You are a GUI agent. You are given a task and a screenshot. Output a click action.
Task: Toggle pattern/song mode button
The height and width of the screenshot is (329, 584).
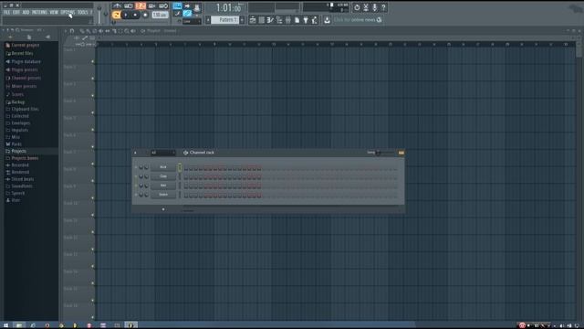[x=116, y=15]
